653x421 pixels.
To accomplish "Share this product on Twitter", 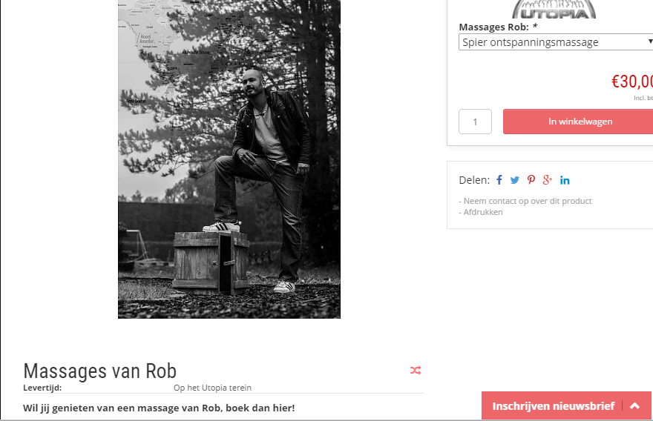I will 515,180.
